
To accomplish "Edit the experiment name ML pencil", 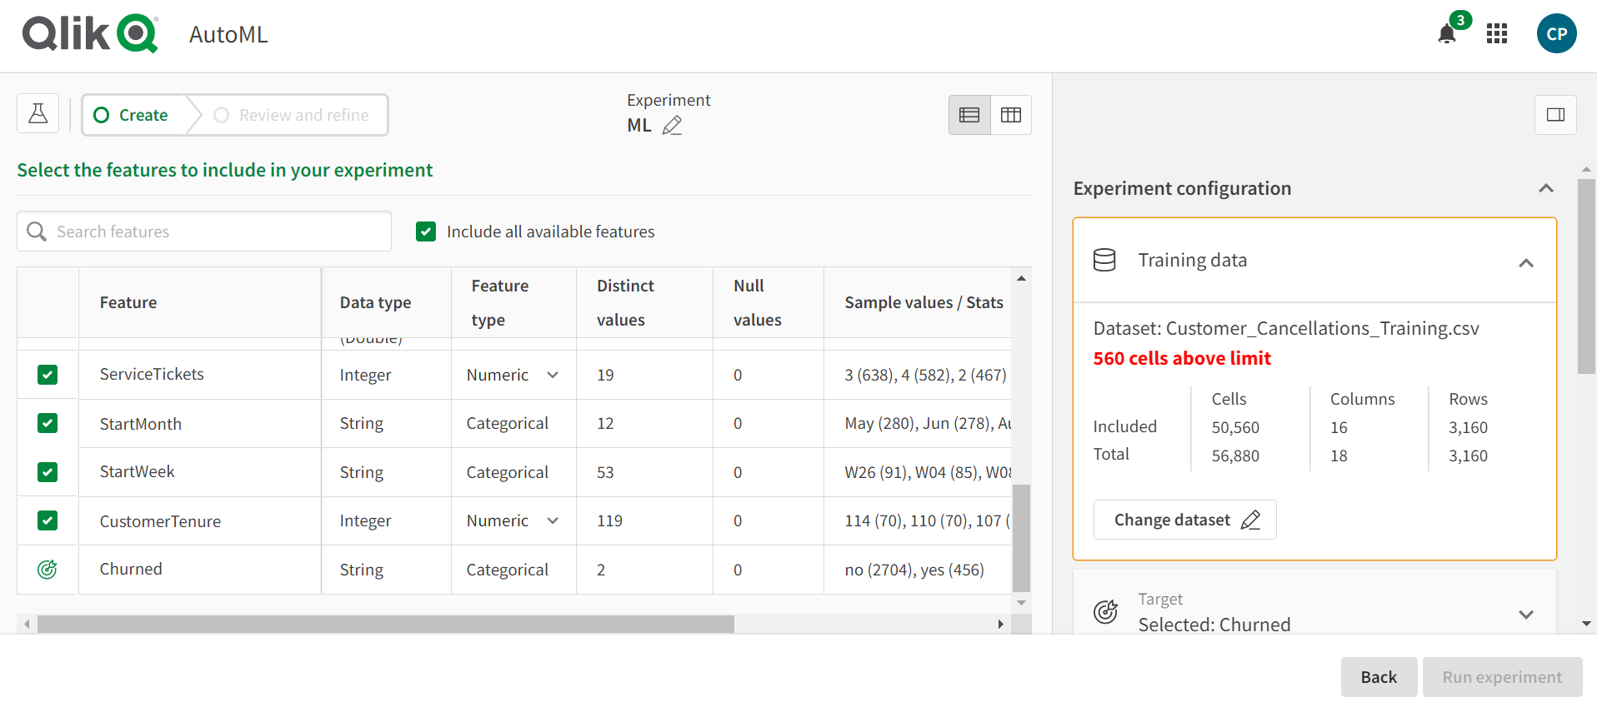I will (672, 126).
